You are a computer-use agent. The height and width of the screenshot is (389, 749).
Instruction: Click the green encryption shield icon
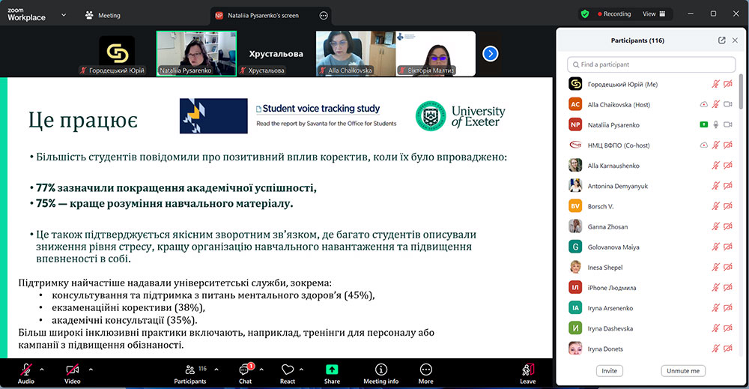pyautogui.click(x=585, y=13)
